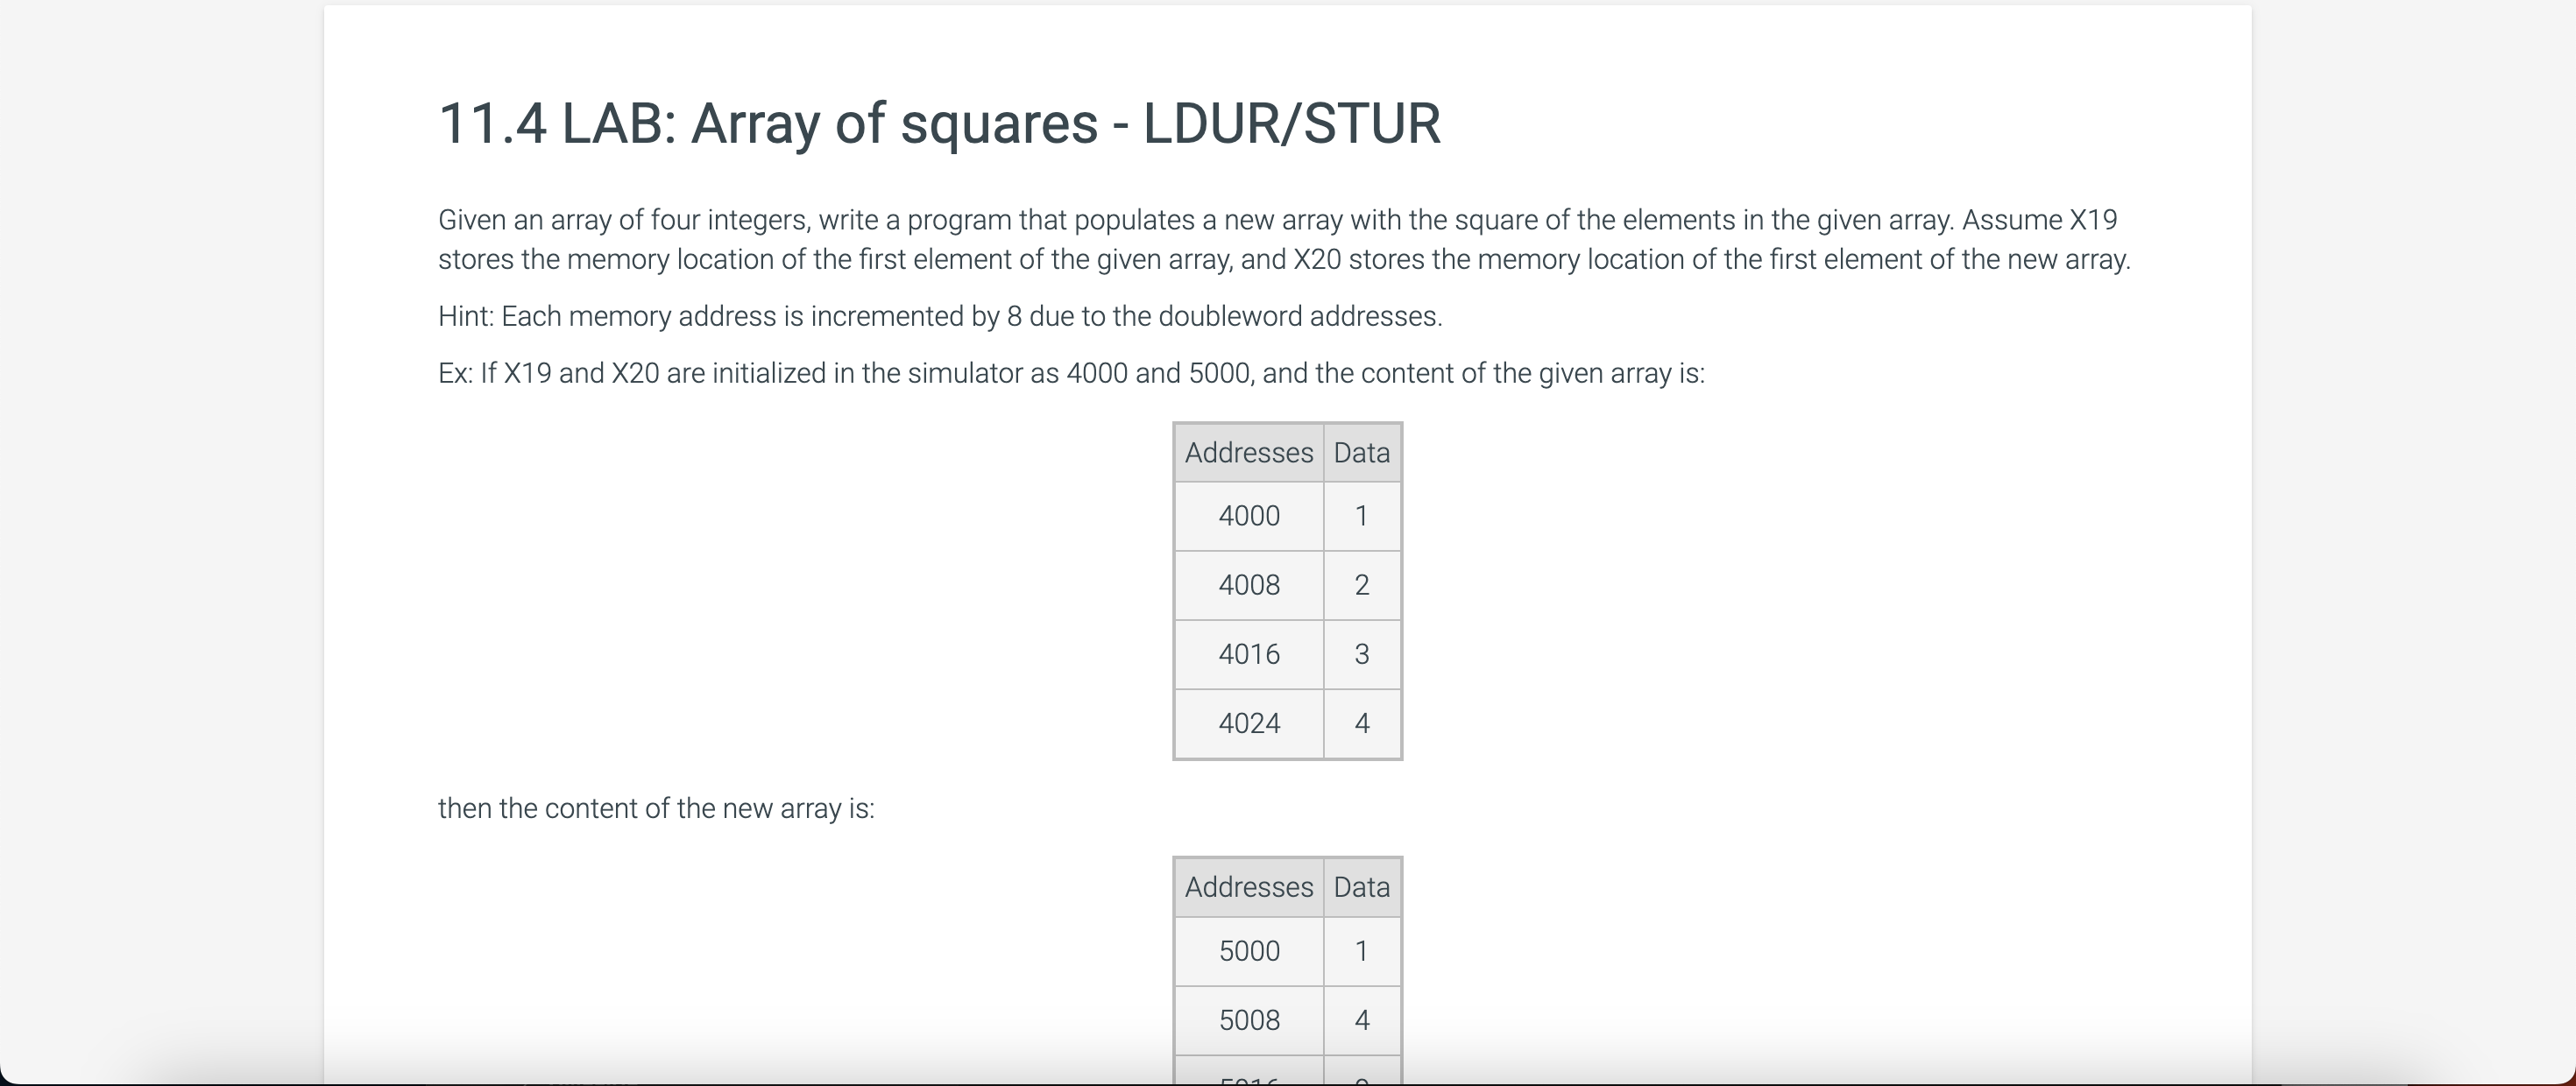Click the cell containing address 4008
The height and width of the screenshot is (1086, 2576).
1248,585
